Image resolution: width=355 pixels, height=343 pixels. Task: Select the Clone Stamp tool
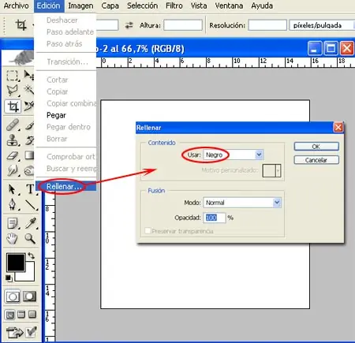(12, 140)
